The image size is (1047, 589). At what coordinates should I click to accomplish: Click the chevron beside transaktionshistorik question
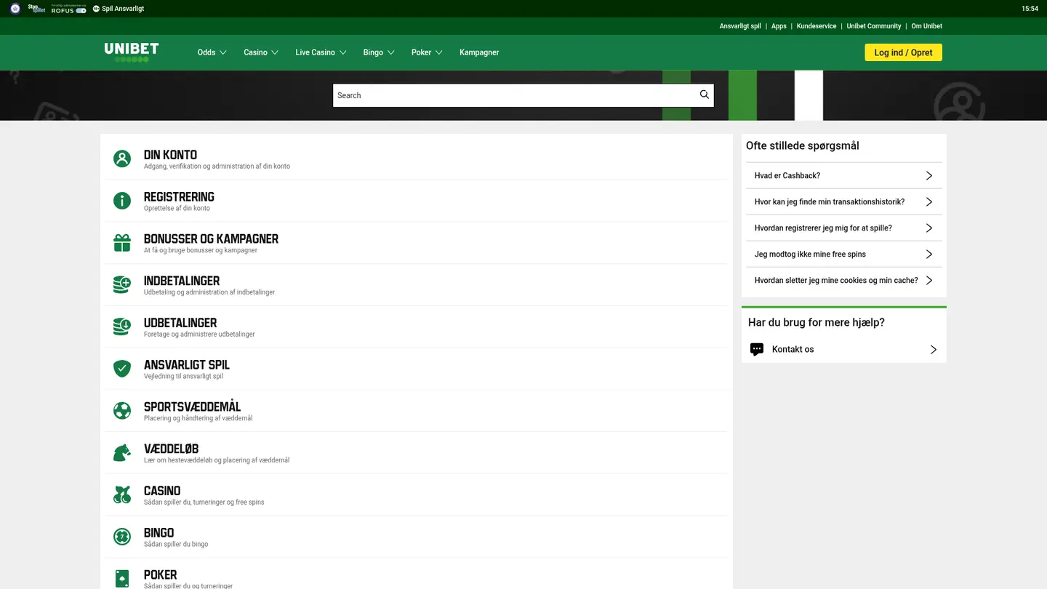[928, 202]
